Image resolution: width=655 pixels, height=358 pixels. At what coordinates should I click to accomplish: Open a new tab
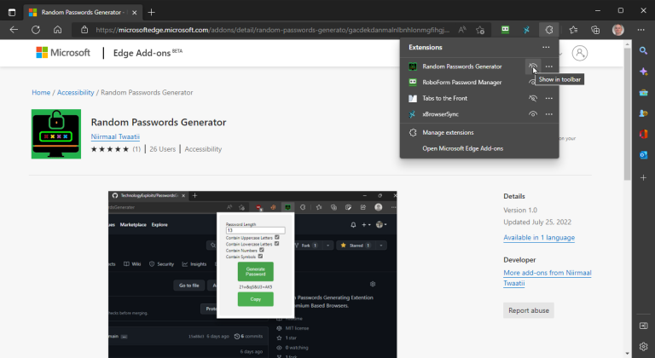(151, 12)
